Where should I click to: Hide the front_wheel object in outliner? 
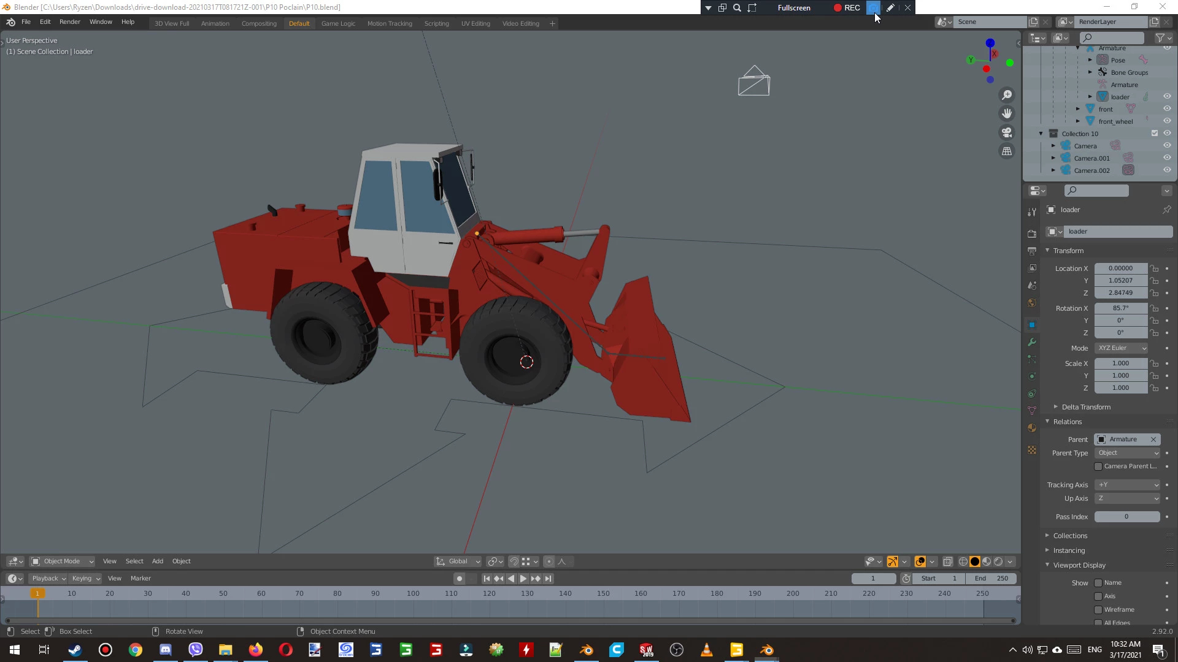pos(1167,121)
